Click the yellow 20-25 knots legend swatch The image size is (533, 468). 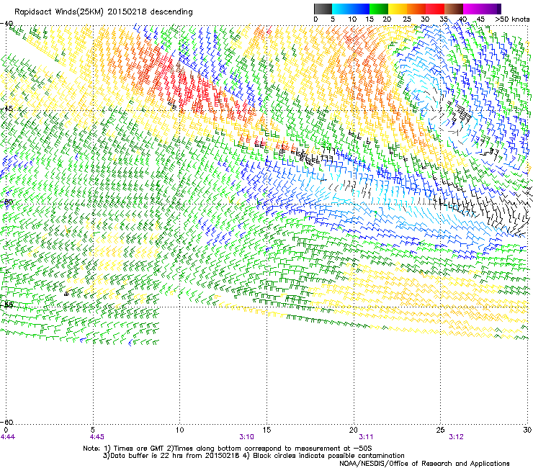click(x=398, y=9)
